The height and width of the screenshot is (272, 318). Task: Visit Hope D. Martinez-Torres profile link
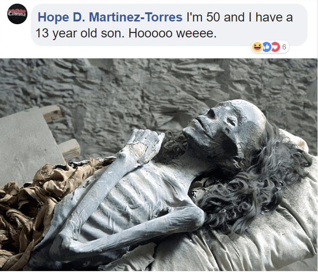(110, 17)
